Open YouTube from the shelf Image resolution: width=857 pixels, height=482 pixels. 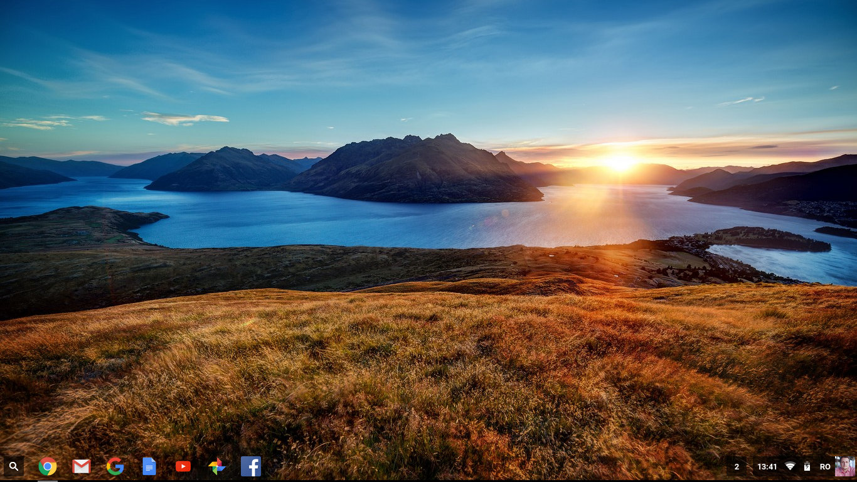pyautogui.click(x=183, y=466)
